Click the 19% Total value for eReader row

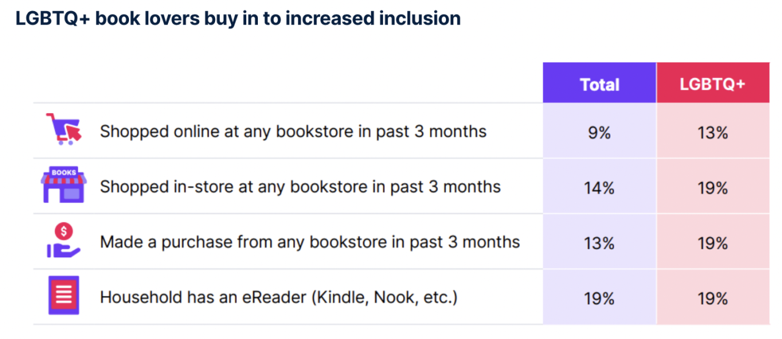(x=599, y=299)
